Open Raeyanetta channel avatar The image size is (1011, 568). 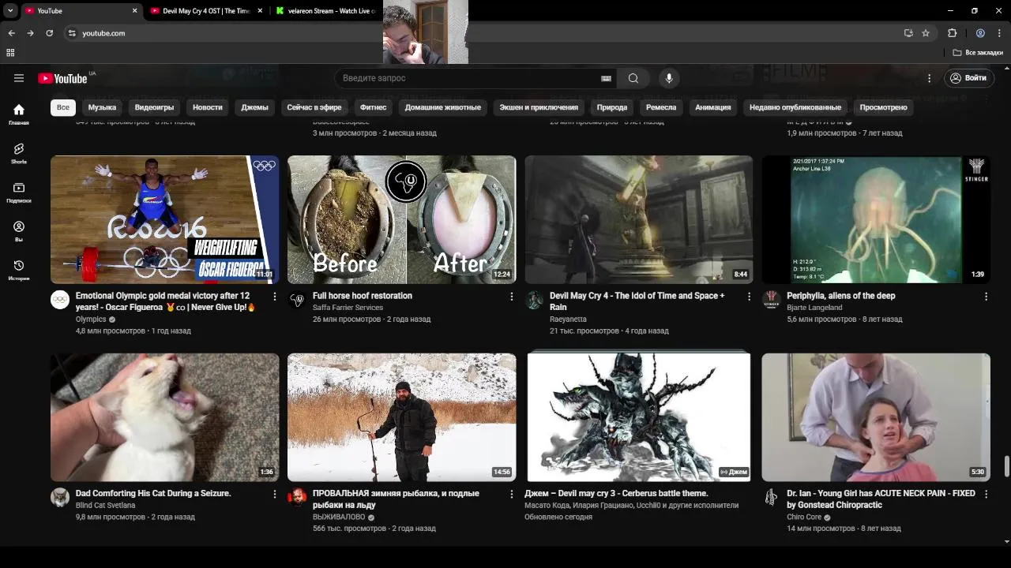534,300
